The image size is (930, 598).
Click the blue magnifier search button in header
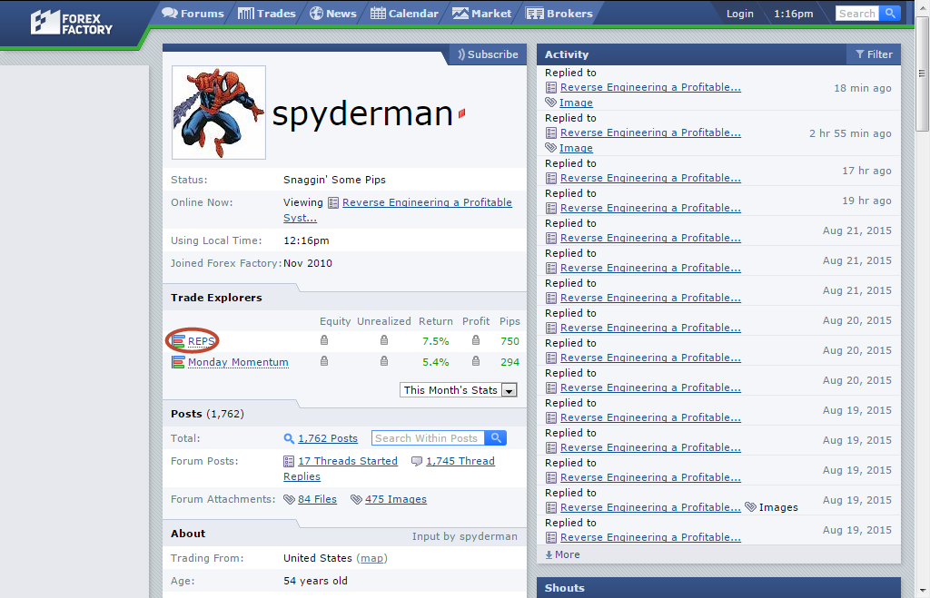point(890,13)
